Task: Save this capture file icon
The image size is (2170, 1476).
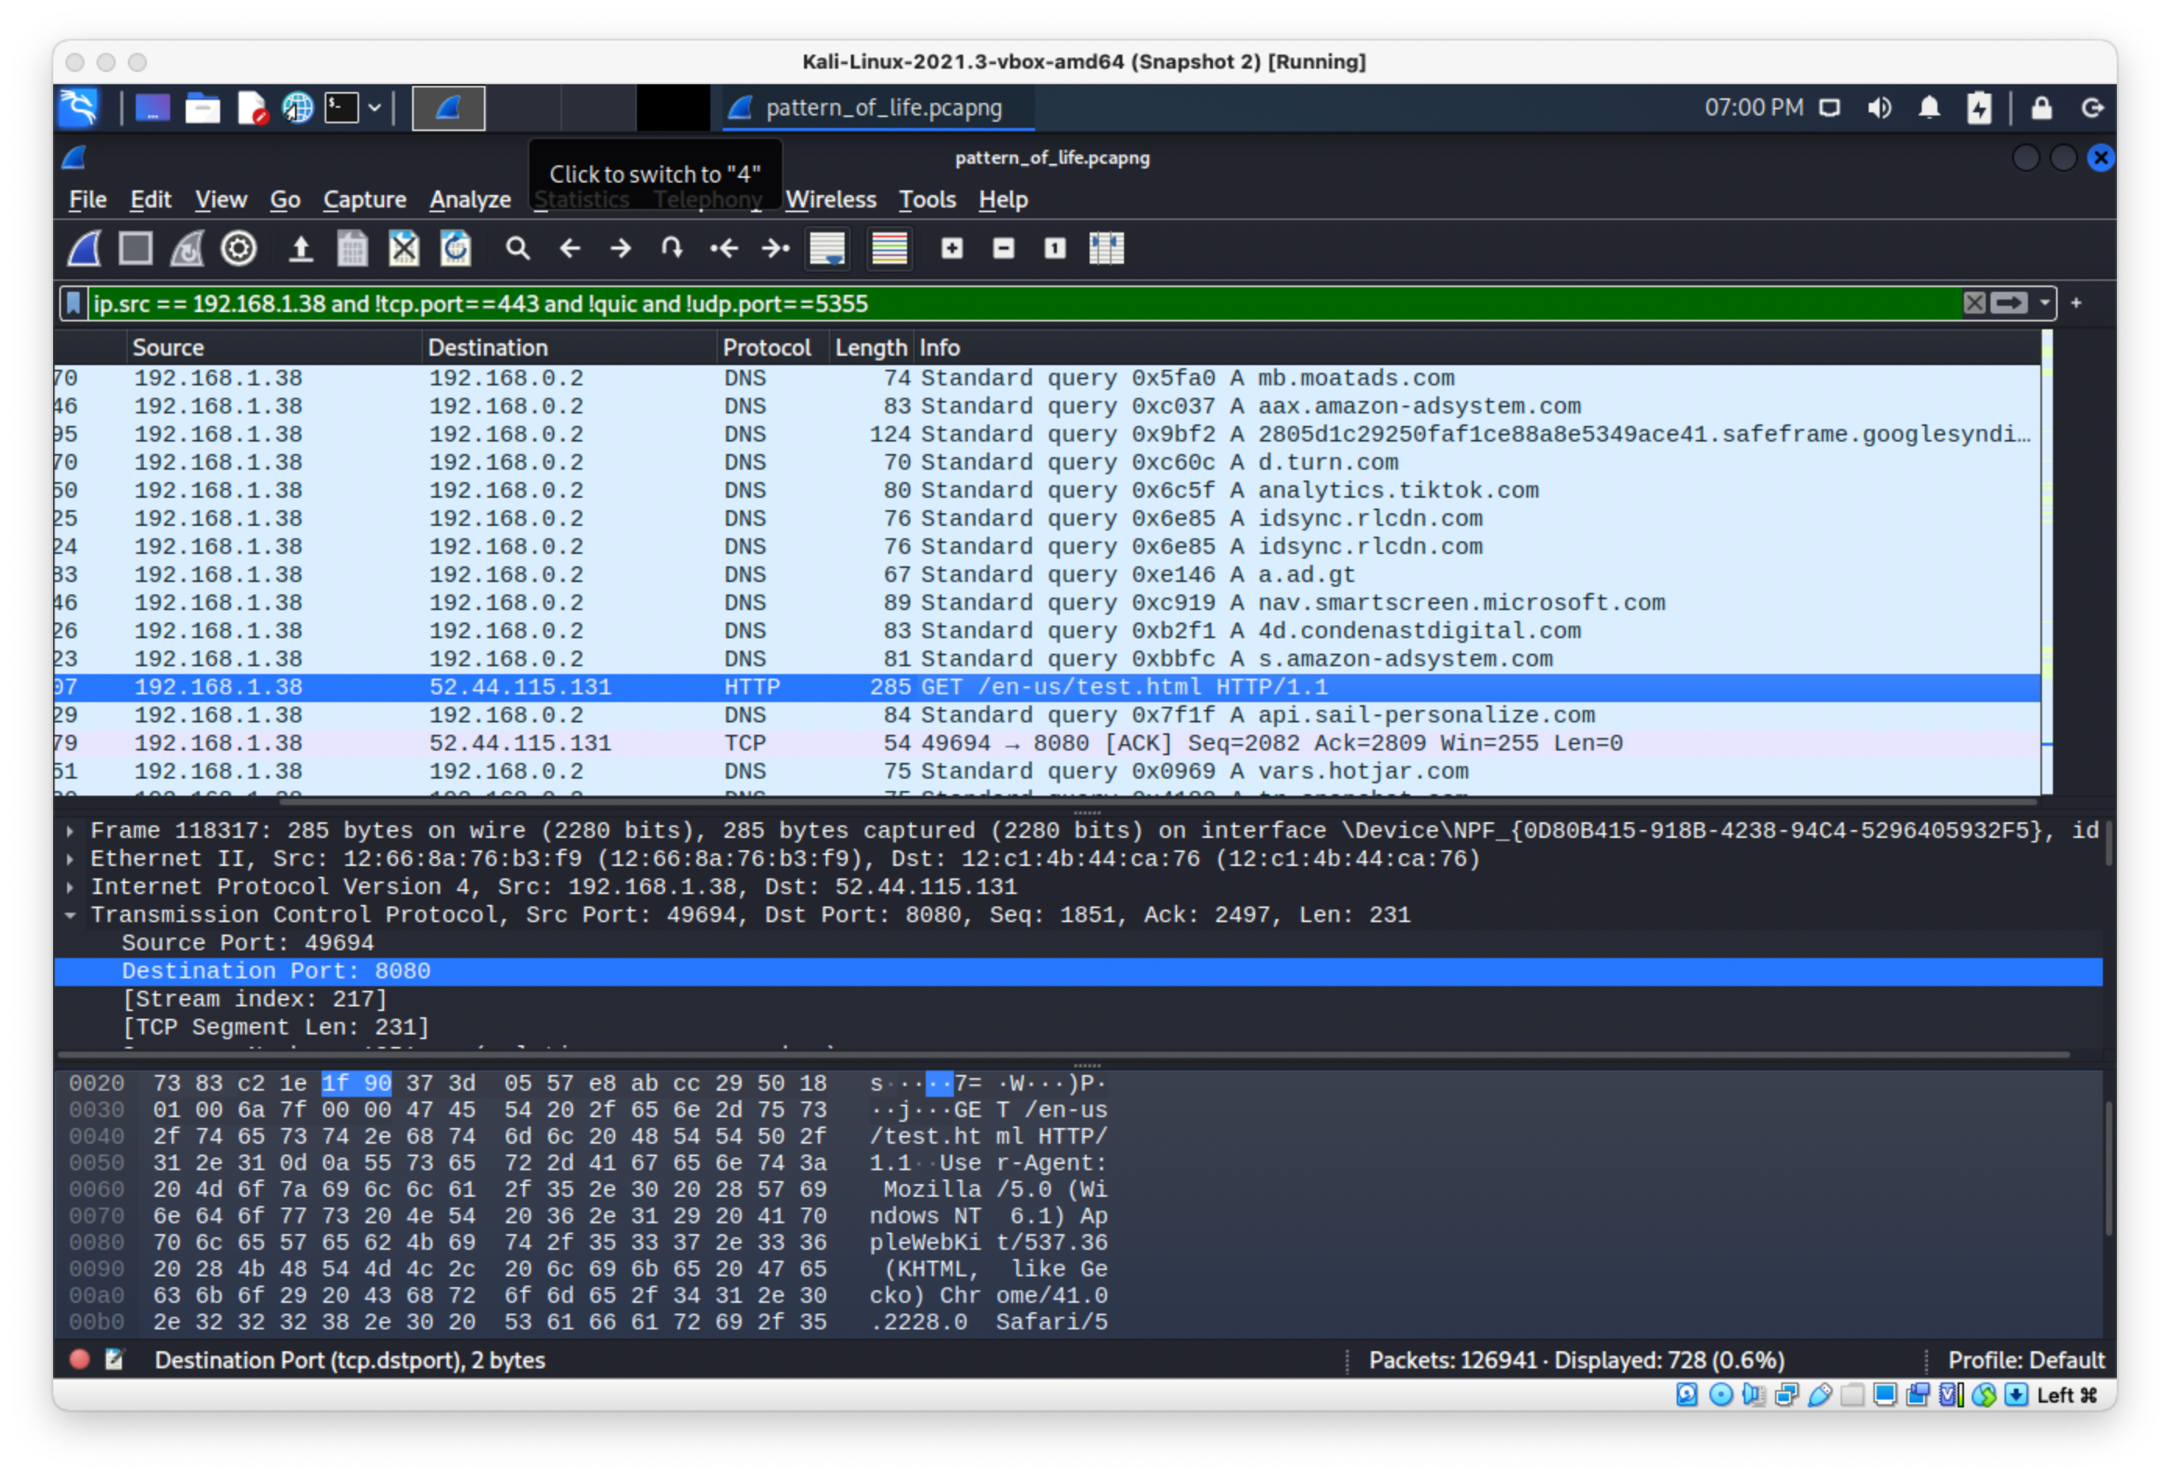Action: click(x=352, y=248)
